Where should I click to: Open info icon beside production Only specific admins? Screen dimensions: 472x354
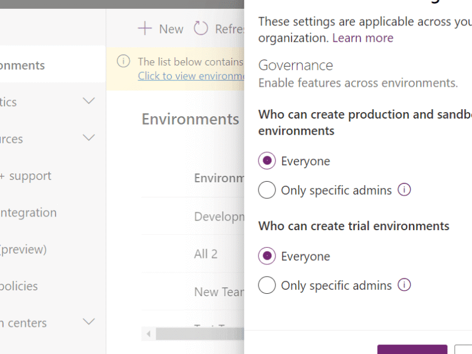click(x=404, y=190)
